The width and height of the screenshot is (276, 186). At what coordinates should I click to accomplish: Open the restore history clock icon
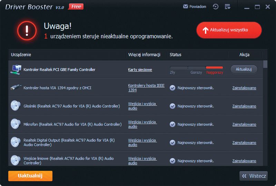coord(215,7)
